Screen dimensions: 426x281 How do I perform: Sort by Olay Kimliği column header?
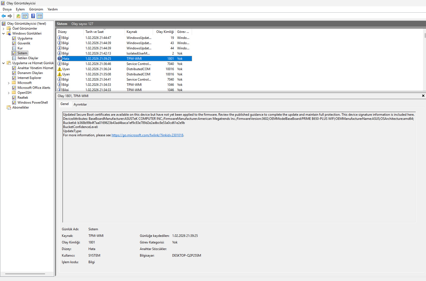[164, 32]
